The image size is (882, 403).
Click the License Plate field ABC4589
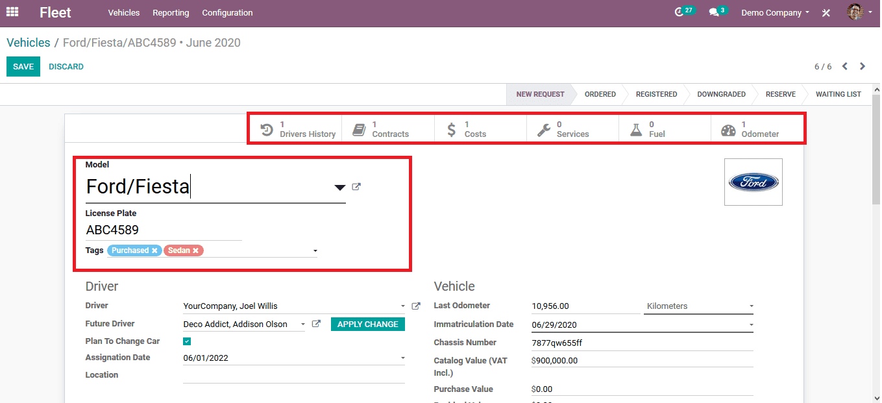164,230
